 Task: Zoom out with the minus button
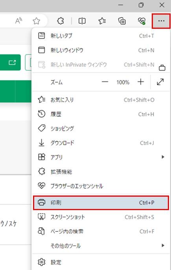105,82
